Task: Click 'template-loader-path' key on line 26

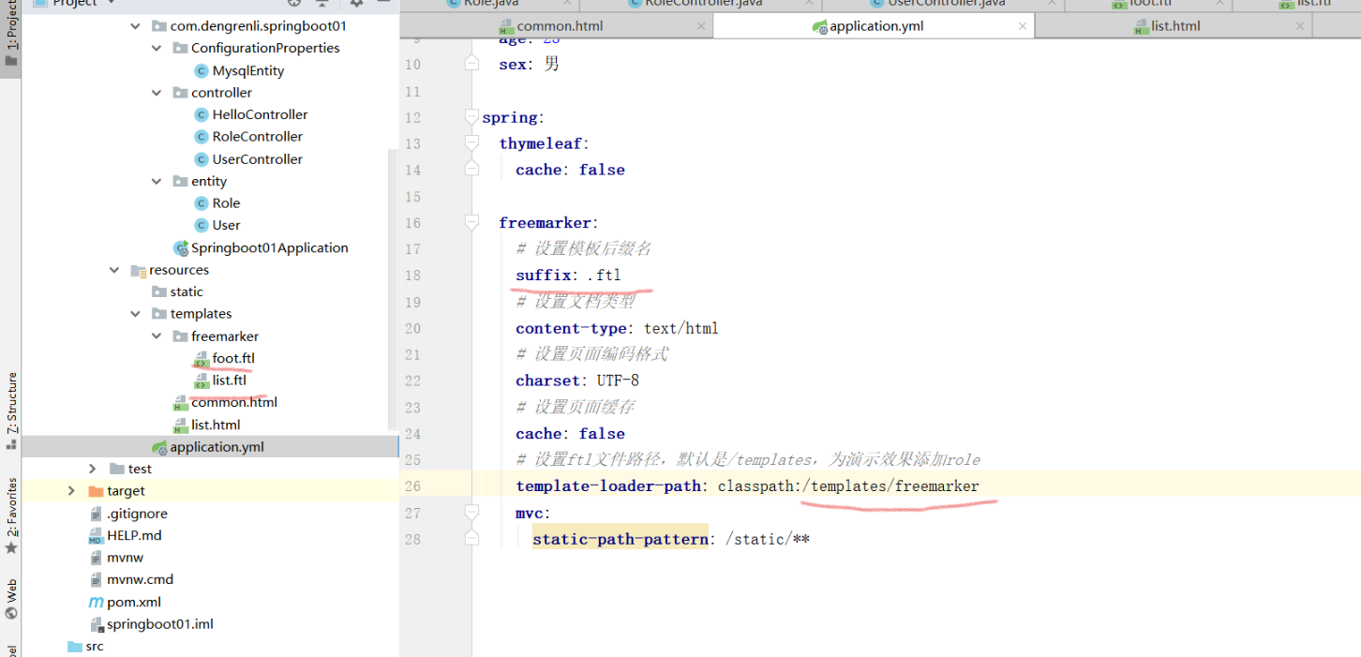Action: click(x=608, y=486)
